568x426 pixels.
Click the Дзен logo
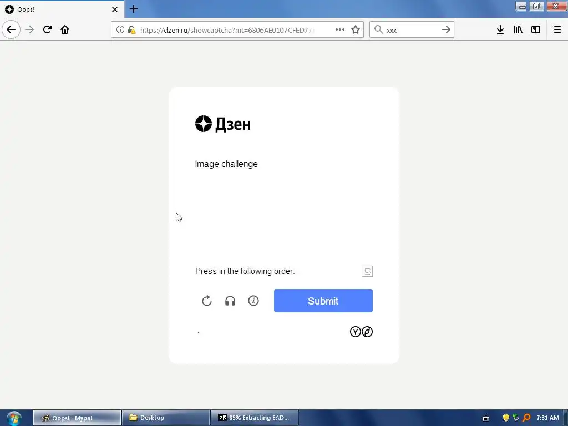pyautogui.click(x=223, y=124)
